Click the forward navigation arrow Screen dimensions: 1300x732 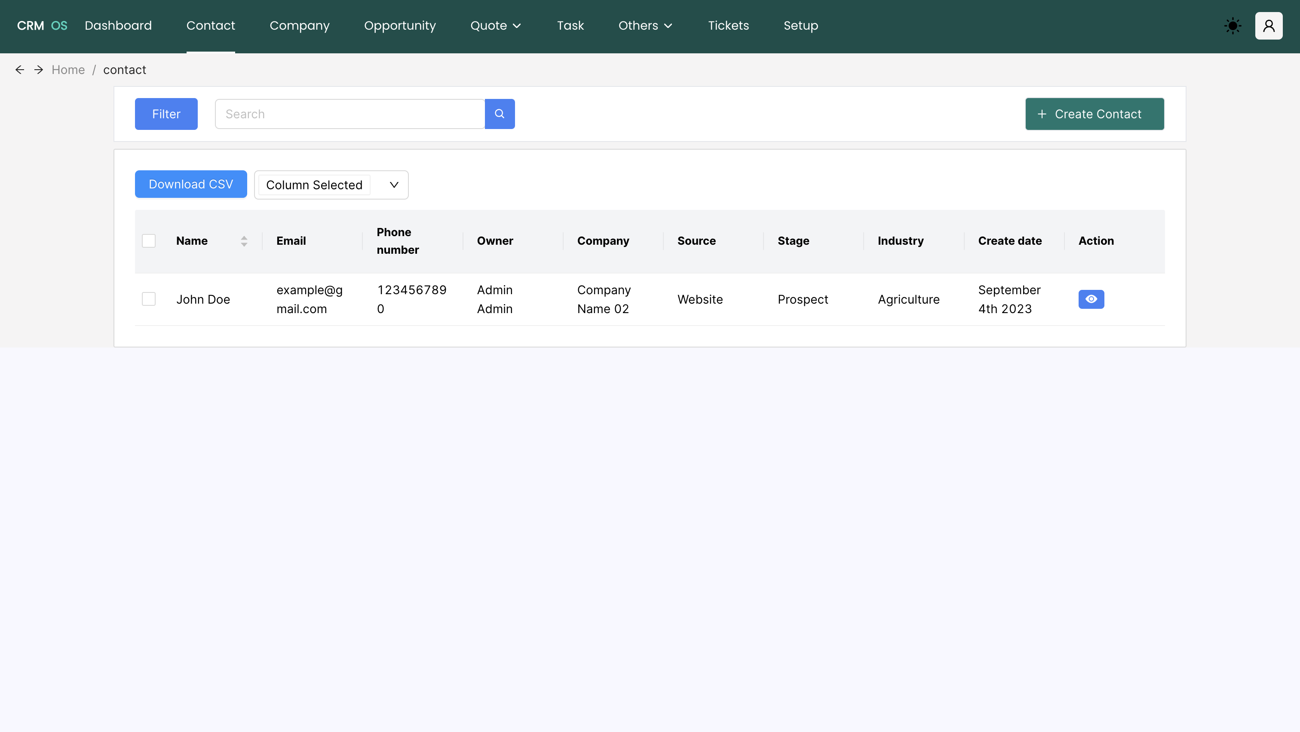coord(38,70)
